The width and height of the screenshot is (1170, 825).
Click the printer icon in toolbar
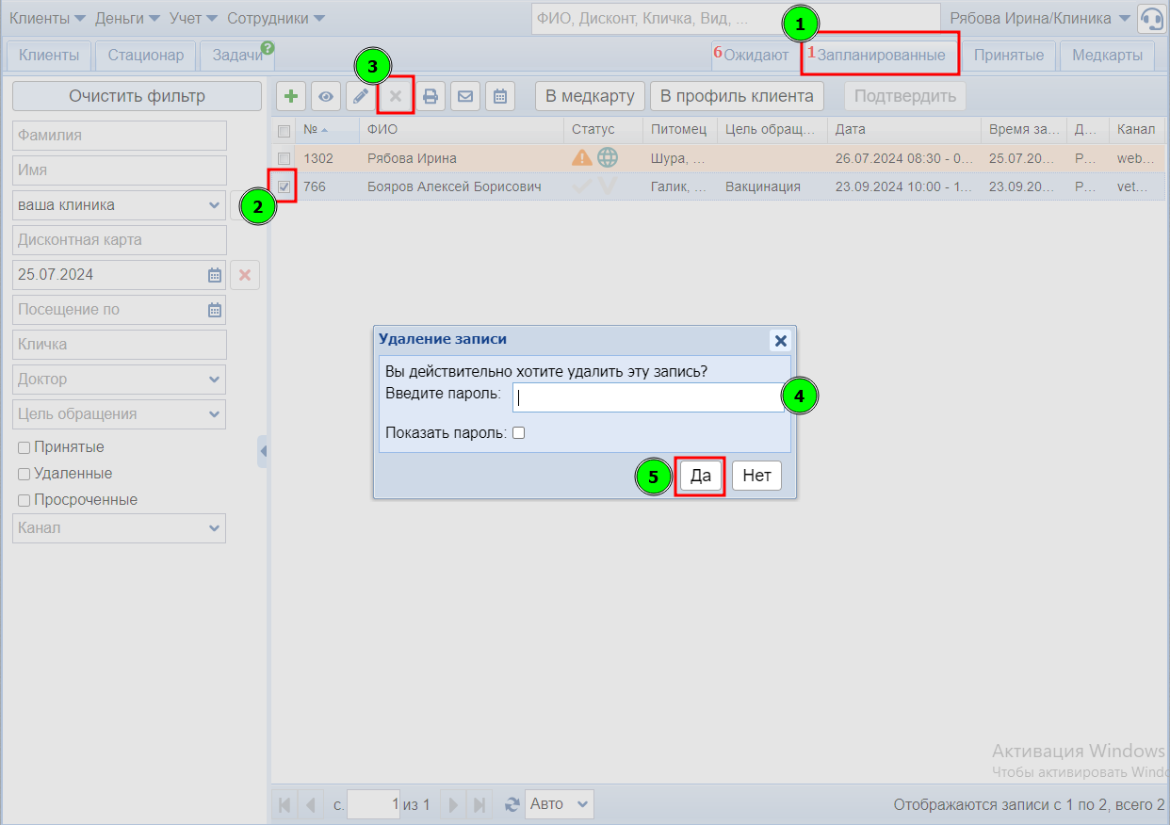(431, 96)
